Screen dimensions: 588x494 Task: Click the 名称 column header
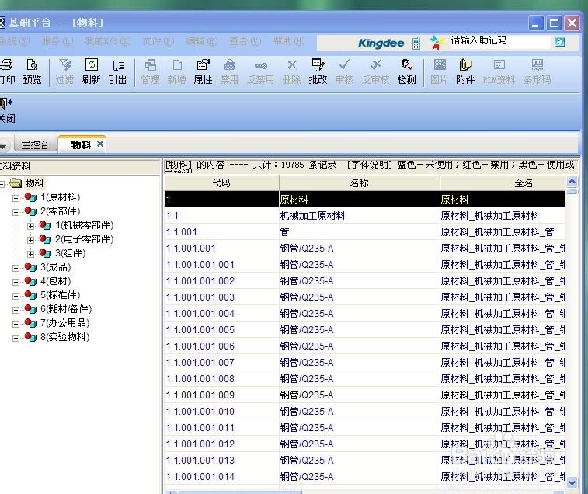click(x=360, y=183)
